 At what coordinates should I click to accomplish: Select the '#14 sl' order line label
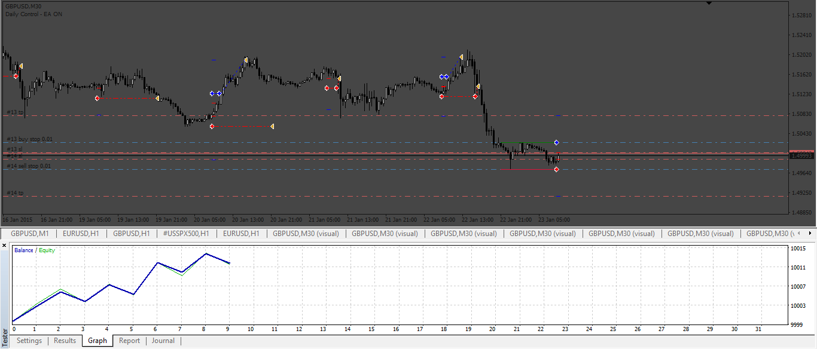pos(14,155)
